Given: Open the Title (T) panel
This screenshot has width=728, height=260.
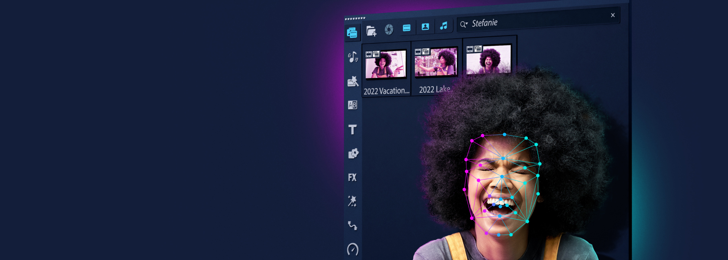Looking at the screenshot, I should (x=352, y=129).
